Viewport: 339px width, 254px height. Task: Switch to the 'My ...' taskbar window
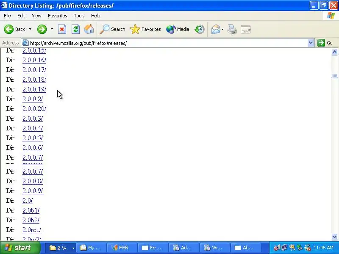[x=91, y=248]
